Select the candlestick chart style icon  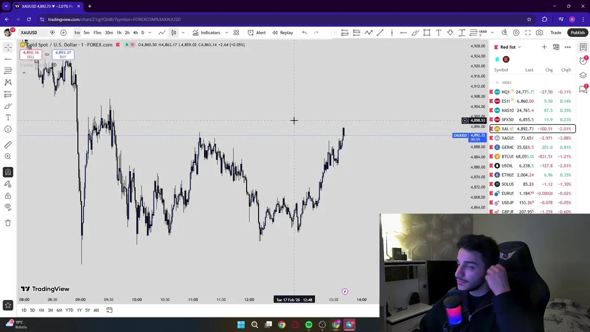[x=174, y=33]
